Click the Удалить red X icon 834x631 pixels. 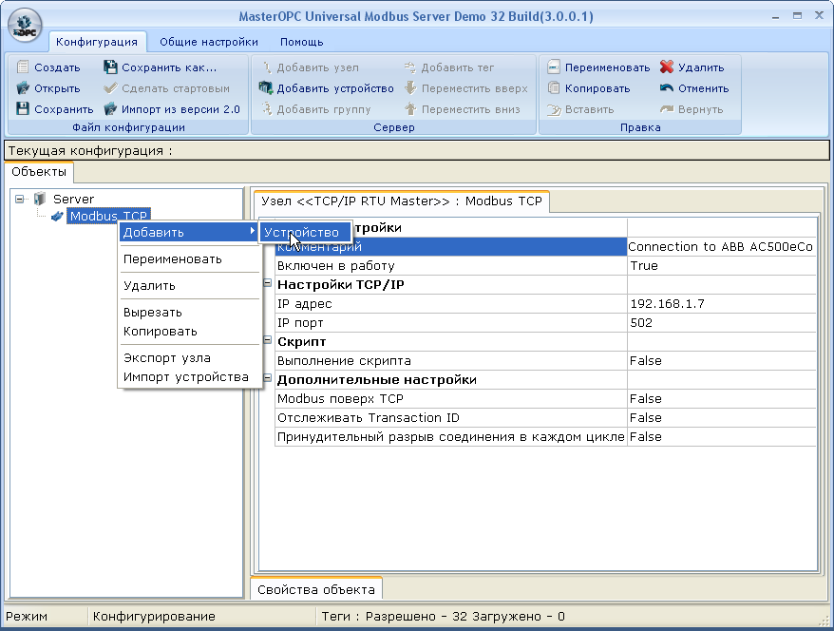click(x=667, y=67)
